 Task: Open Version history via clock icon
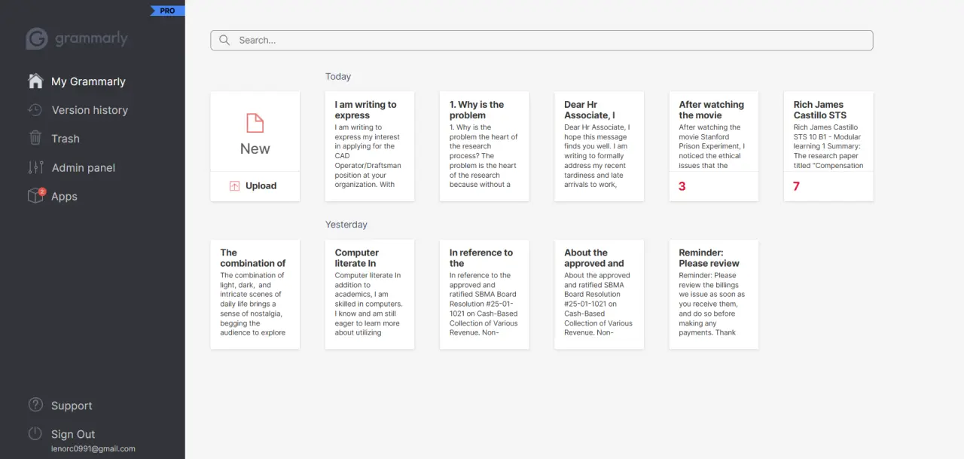(35, 110)
